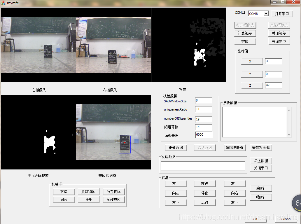Click the chassis 左上 button
The image size is (301, 224).
click(176, 184)
